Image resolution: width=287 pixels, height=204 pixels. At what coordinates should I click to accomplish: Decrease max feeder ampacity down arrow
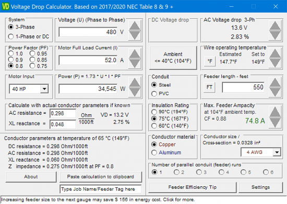click(x=275, y=123)
